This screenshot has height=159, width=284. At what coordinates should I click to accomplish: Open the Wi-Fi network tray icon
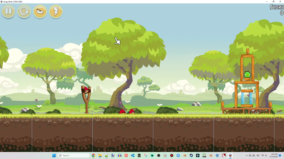point(263,156)
